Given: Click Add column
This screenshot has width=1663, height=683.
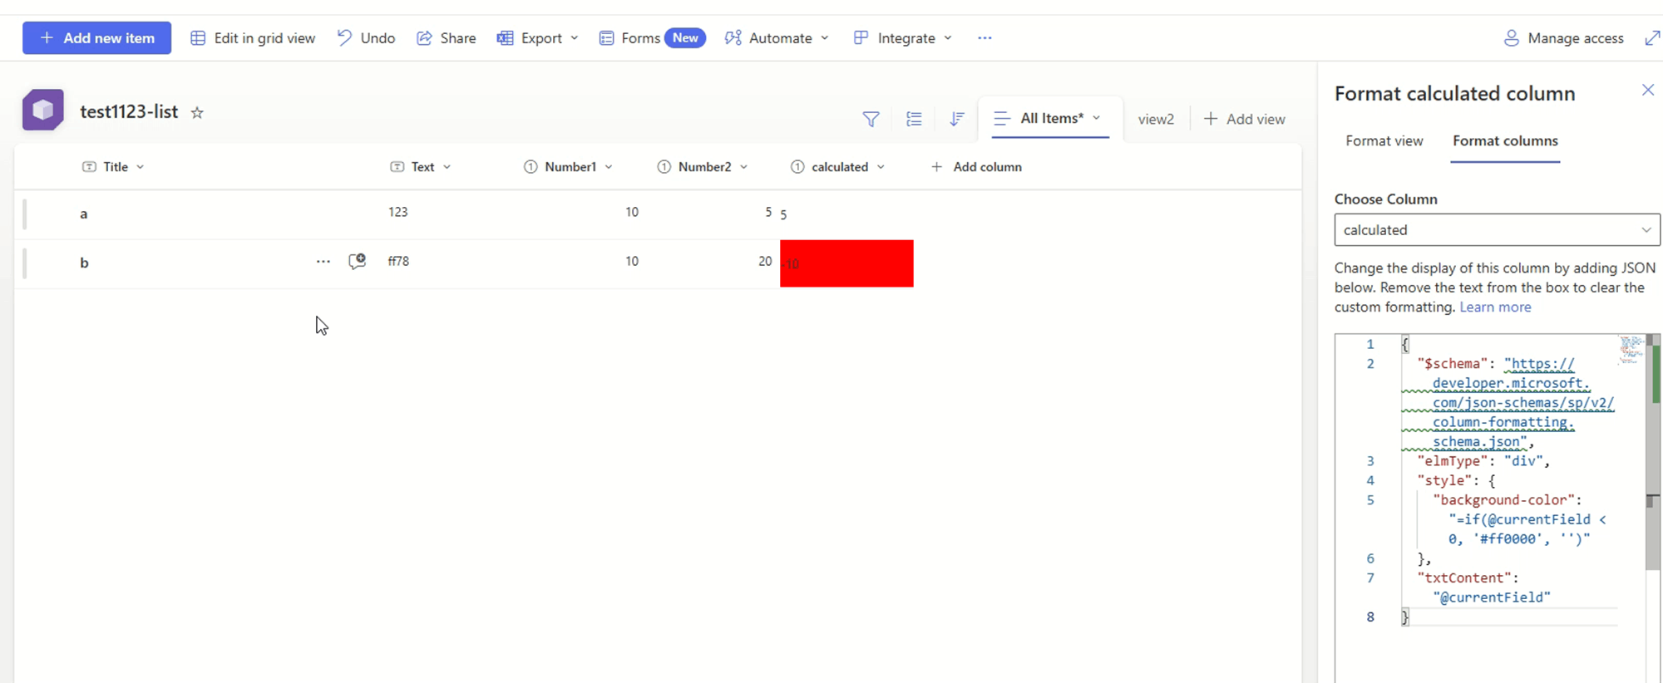Looking at the screenshot, I should click(976, 167).
